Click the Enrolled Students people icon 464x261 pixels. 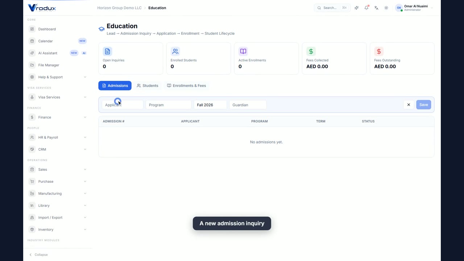pos(175,51)
